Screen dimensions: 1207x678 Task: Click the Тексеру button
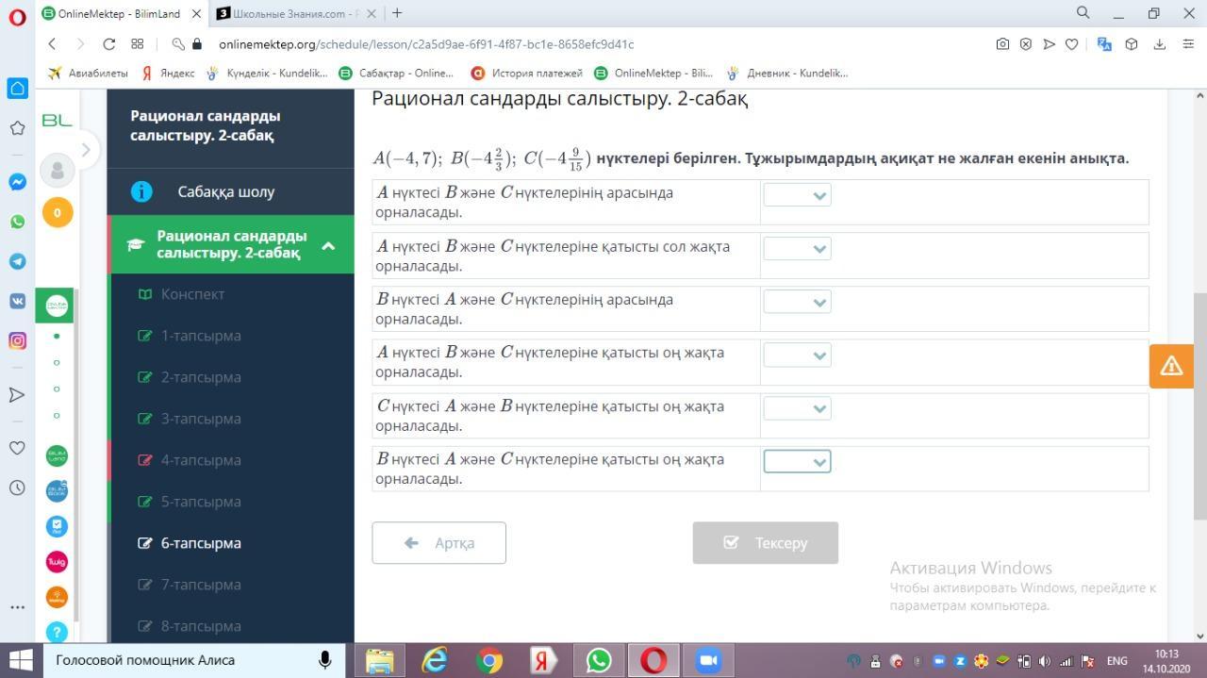coord(765,543)
